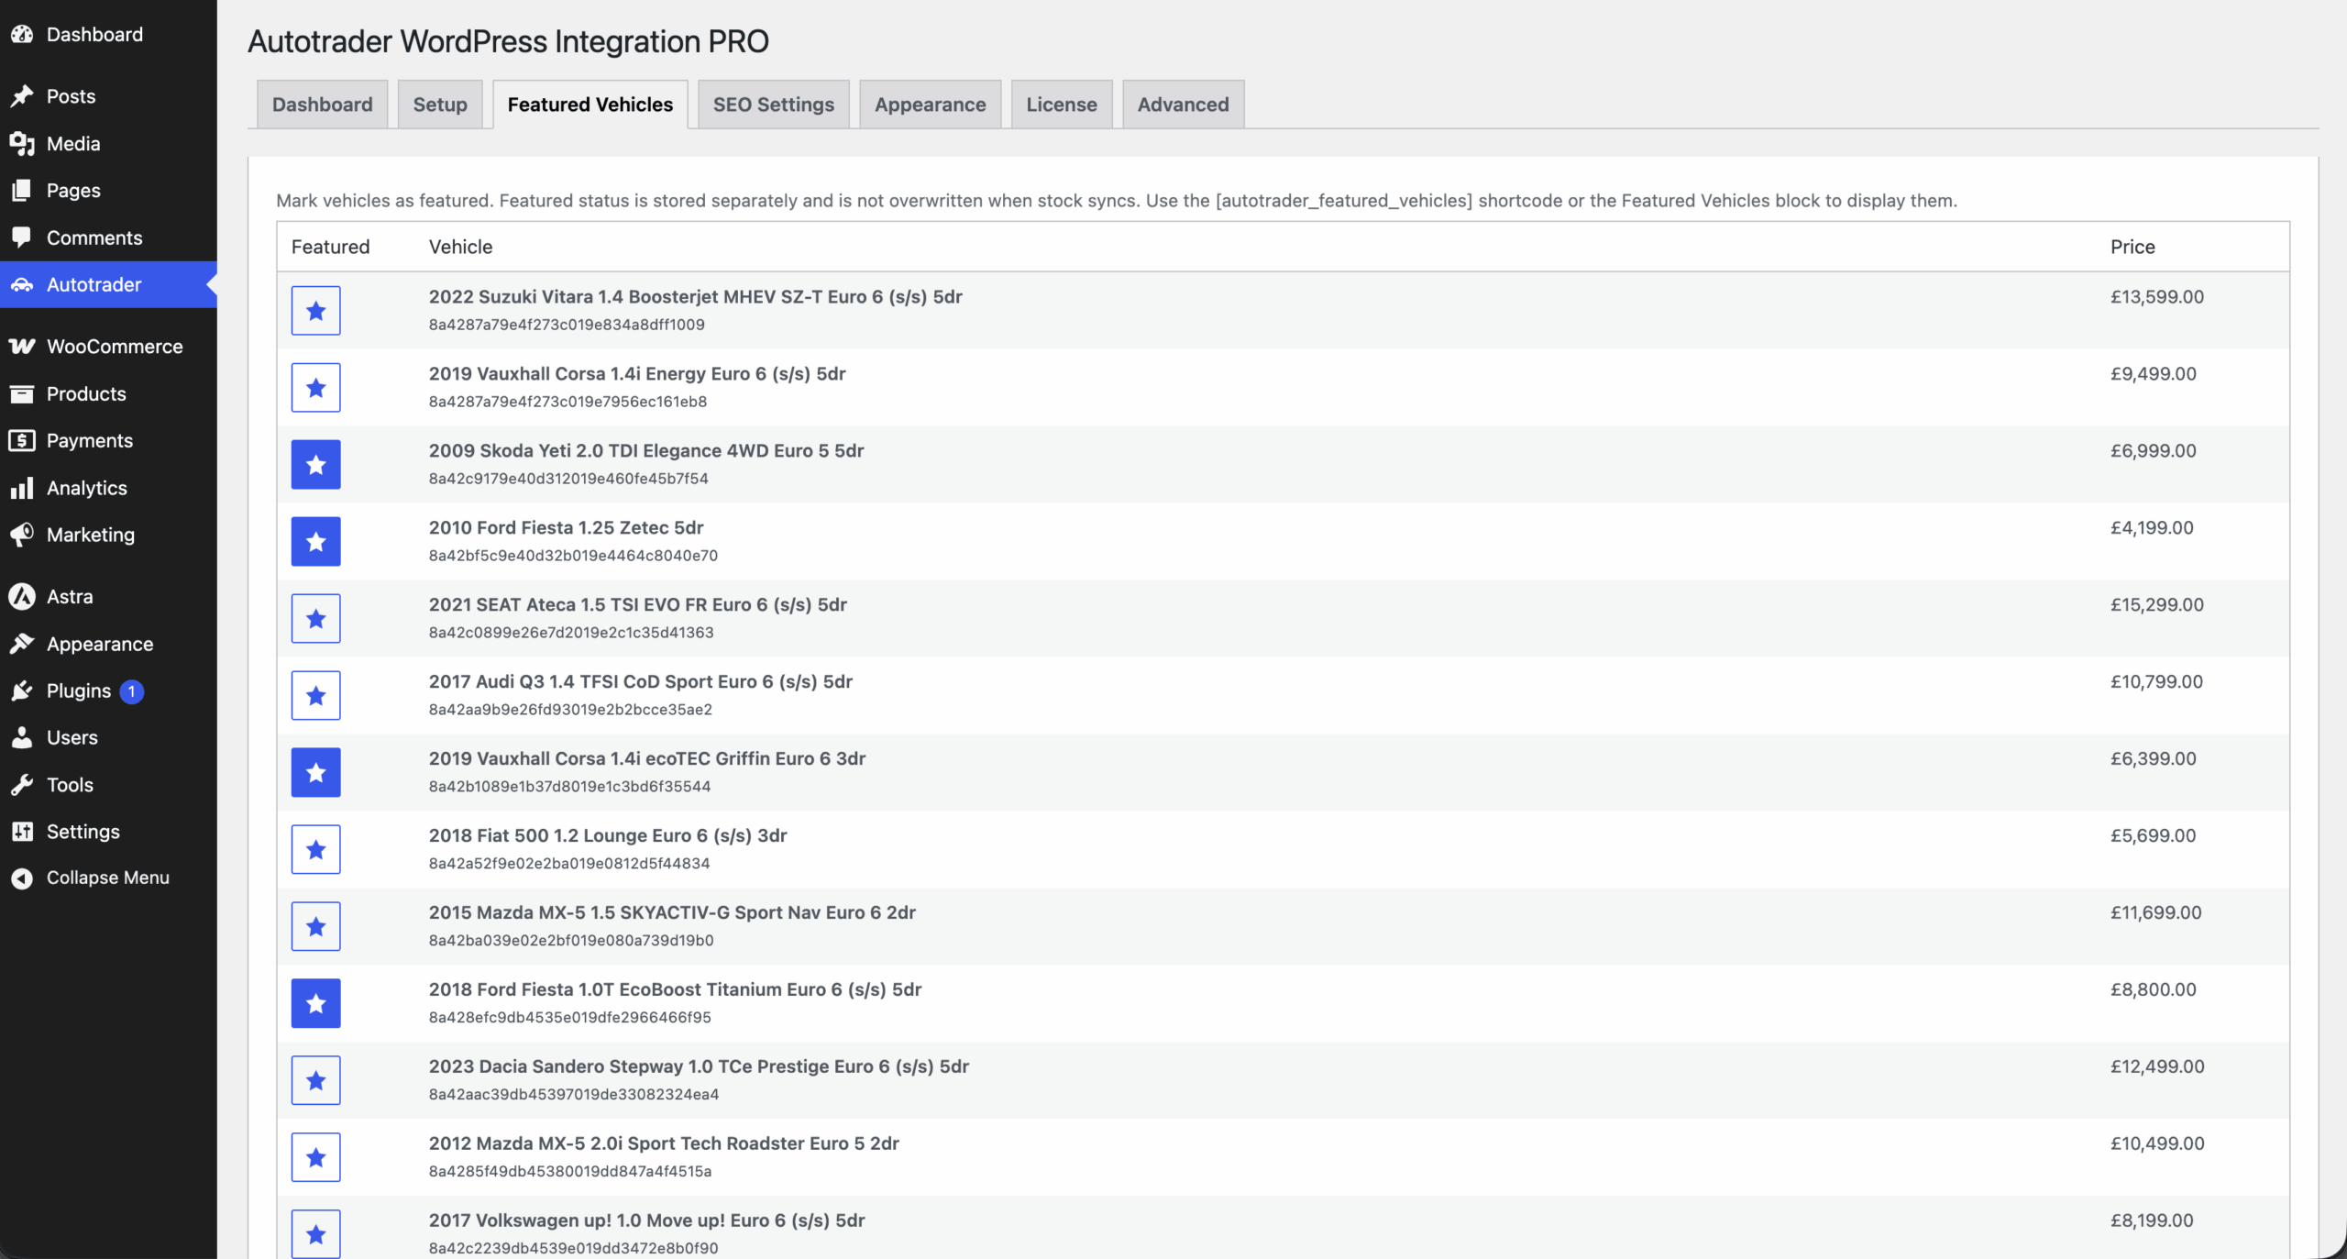This screenshot has height=1259, width=2347.
Task: Click the 2009 Skoda Yeti vehicle title
Action: pos(646,451)
